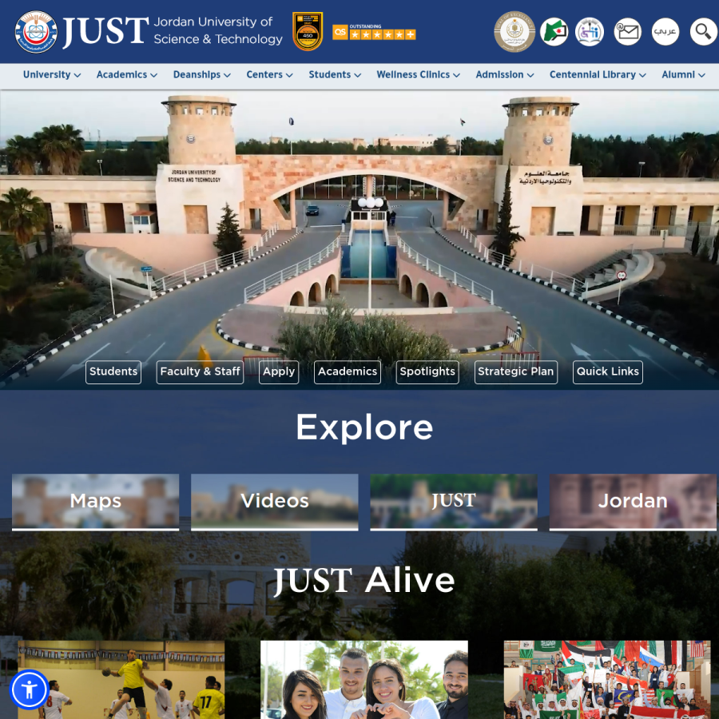Image resolution: width=719 pixels, height=719 pixels.
Task: Open the search magnifier
Action: pyautogui.click(x=703, y=32)
